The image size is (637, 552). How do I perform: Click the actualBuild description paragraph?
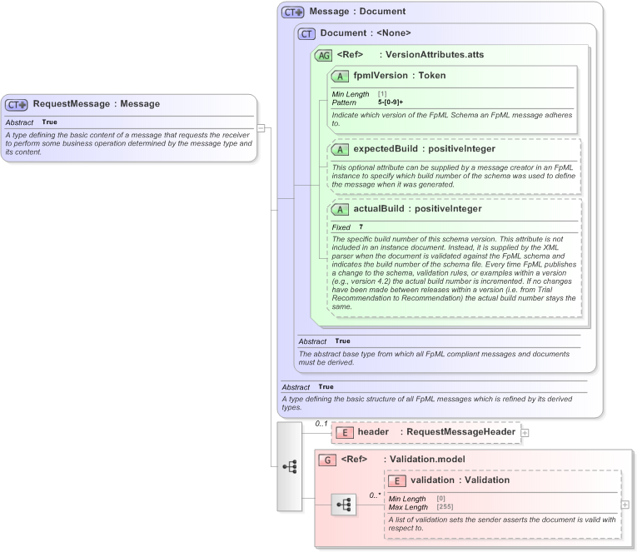click(454, 273)
